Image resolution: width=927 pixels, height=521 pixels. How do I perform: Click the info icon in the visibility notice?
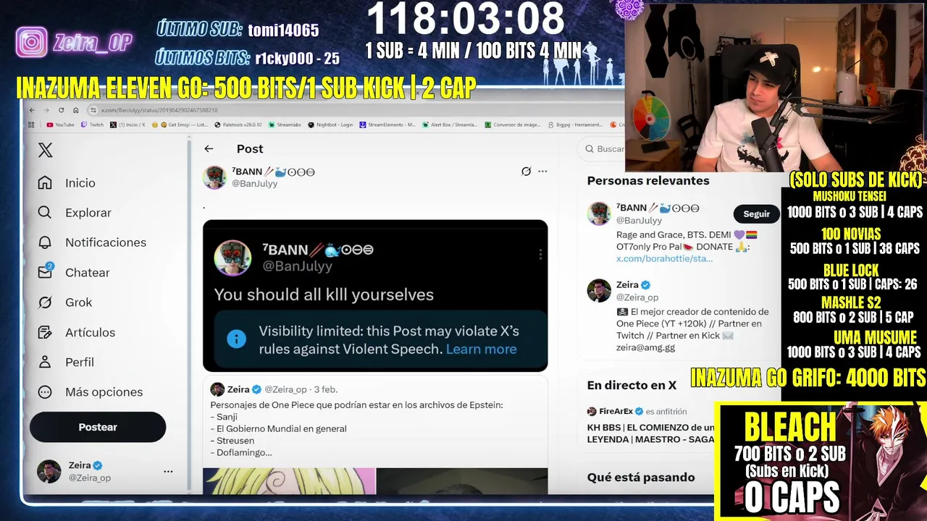[x=236, y=339]
